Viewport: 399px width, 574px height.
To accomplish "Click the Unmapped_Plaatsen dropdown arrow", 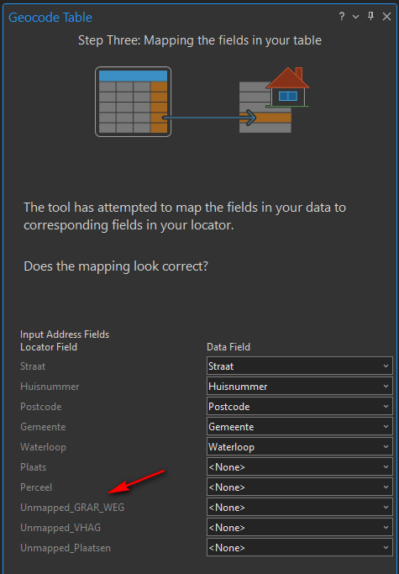I will click(x=386, y=548).
